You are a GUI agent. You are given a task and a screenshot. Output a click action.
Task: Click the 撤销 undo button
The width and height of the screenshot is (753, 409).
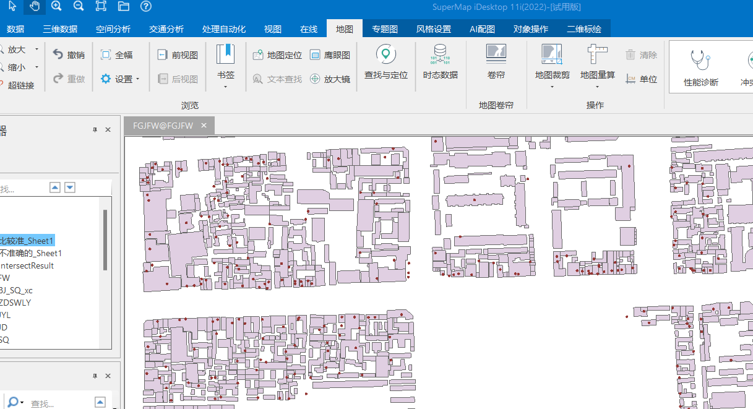69,55
